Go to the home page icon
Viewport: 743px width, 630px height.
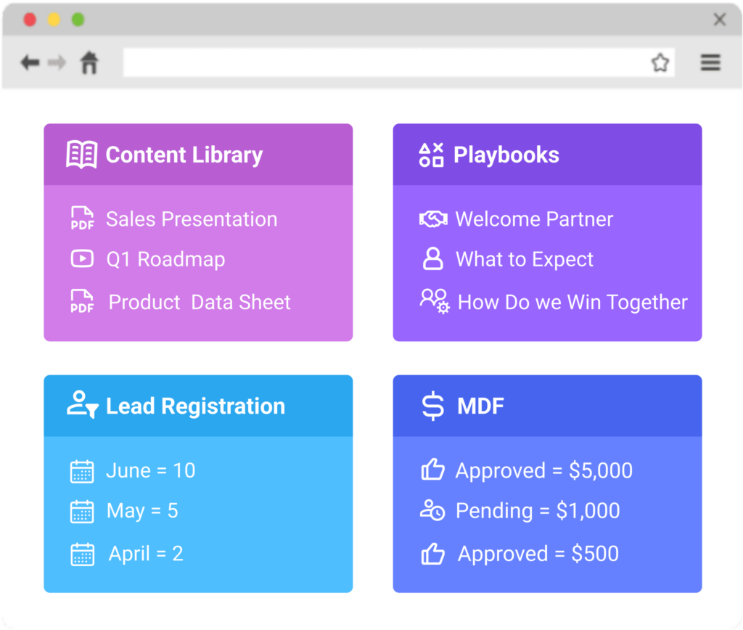(x=89, y=62)
